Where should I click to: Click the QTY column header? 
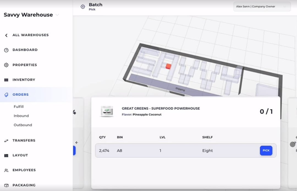click(102, 137)
